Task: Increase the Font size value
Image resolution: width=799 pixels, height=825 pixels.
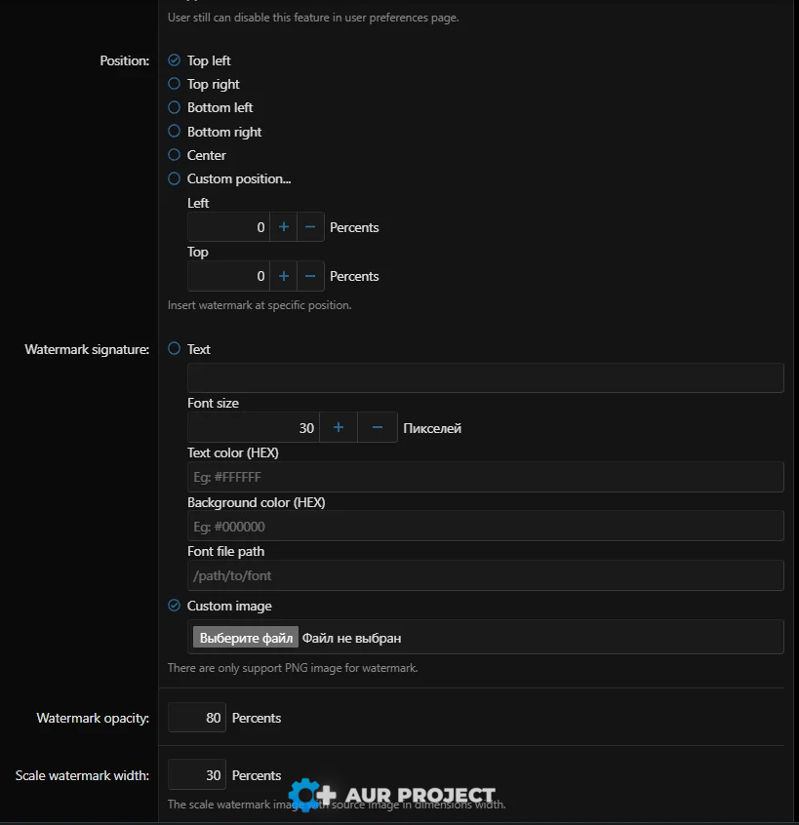Action: coord(339,428)
